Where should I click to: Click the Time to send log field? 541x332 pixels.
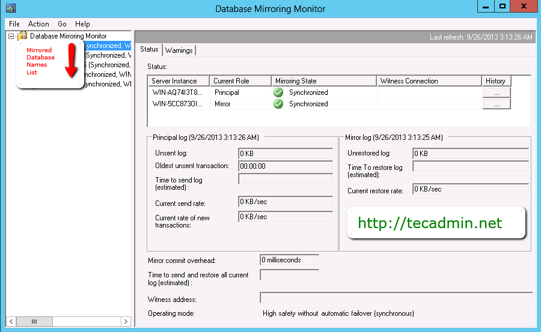pos(286,179)
